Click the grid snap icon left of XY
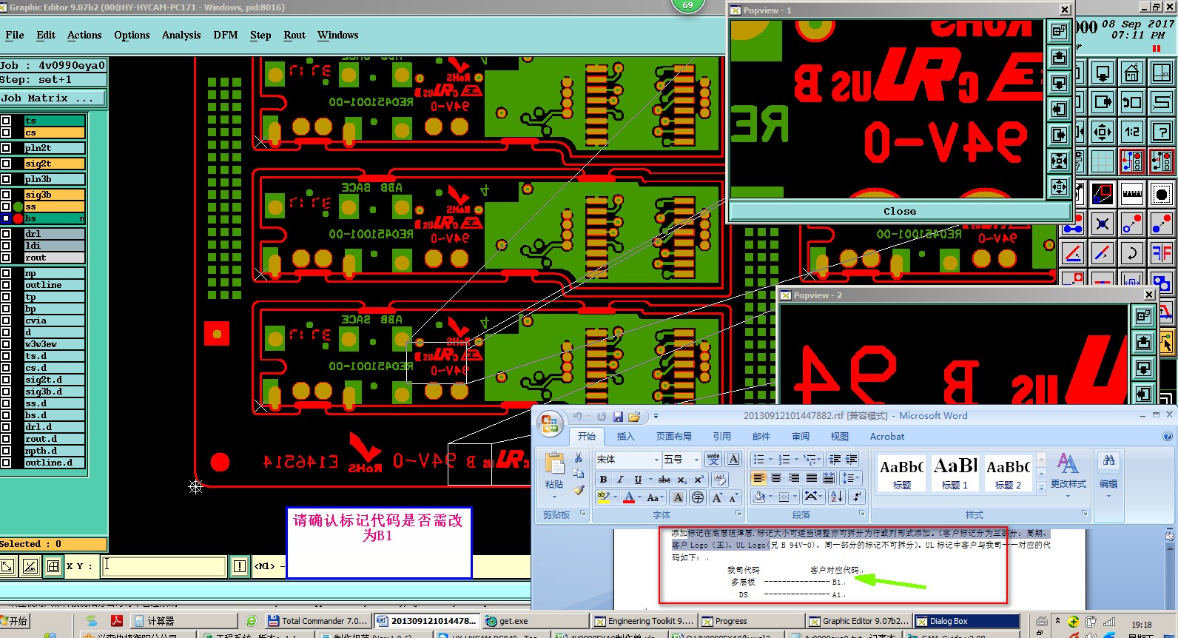 point(53,566)
